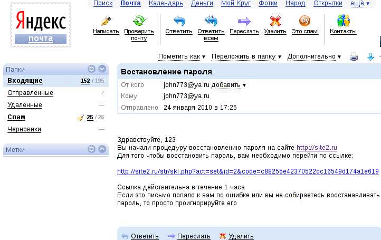Image resolution: width=381 pixels, height=240 pixels.
Task: Click the blue download arrow icon
Action: (370, 57)
